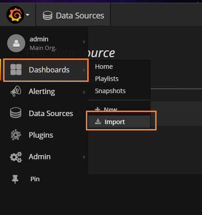Open the Grafana logo menu
The height and width of the screenshot is (215, 202).
15,15
